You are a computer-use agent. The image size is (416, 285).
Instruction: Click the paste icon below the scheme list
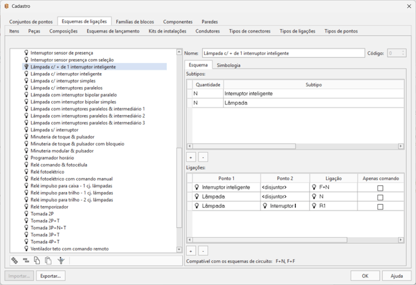(x=49, y=261)
